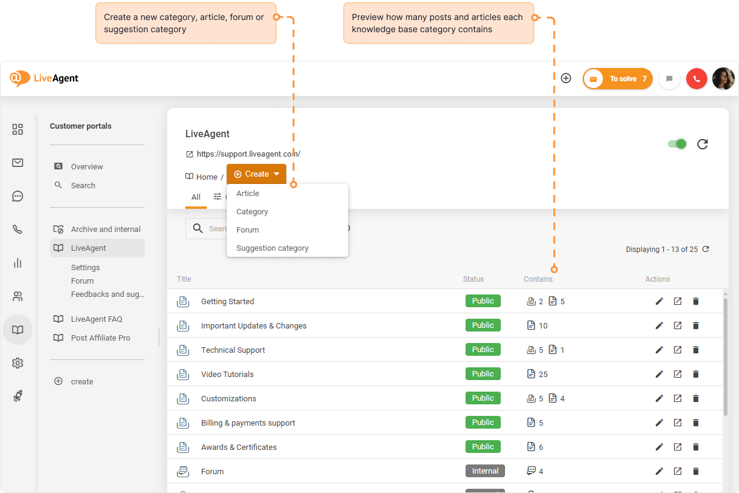739x493 pixels.
Task: Switch to the All tab
Action: pyautogui.click(x=196, y=197)
